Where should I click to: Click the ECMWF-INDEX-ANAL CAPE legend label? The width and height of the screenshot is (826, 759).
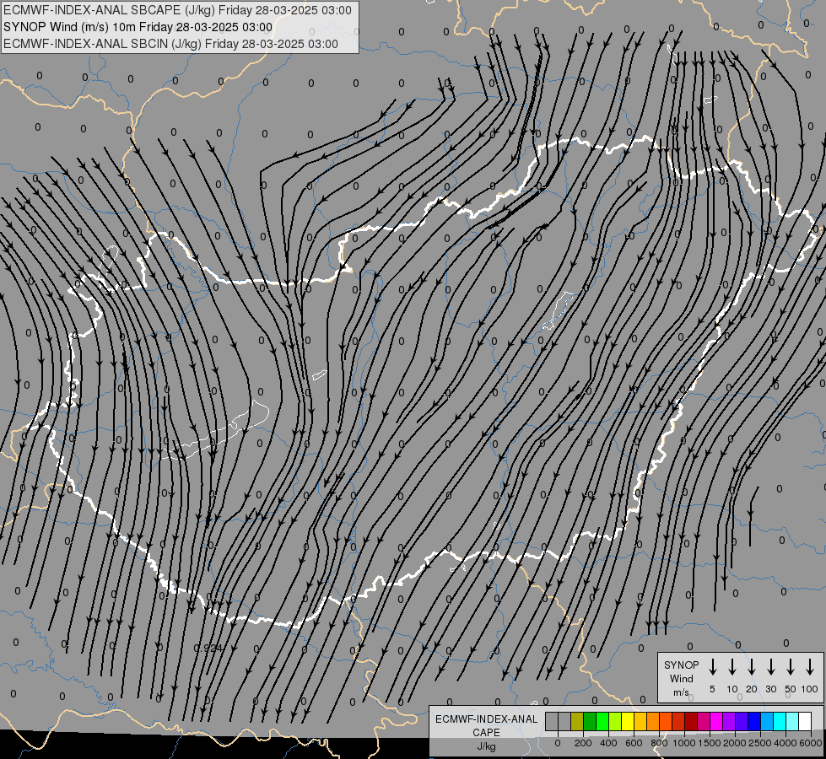point(486,725)
